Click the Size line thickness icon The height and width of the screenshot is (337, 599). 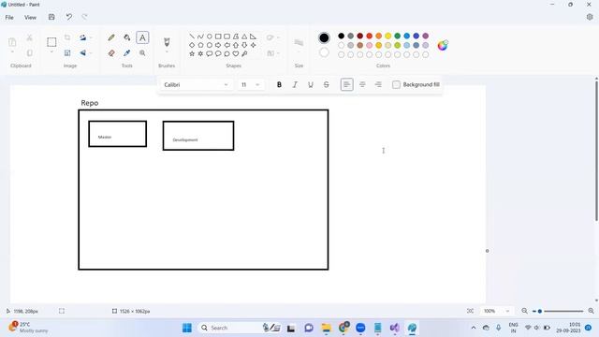click(x=299, y=42)
